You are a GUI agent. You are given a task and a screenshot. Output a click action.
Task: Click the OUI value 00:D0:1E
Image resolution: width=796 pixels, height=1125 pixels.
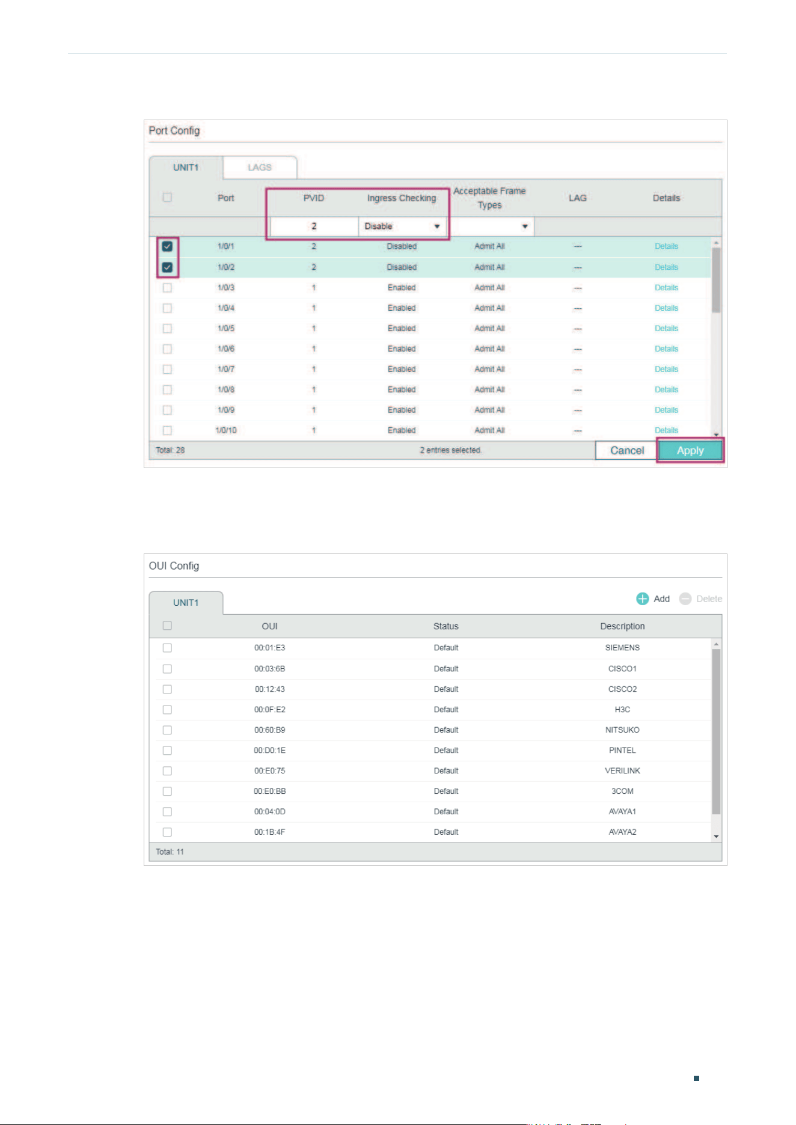[269, 751]
